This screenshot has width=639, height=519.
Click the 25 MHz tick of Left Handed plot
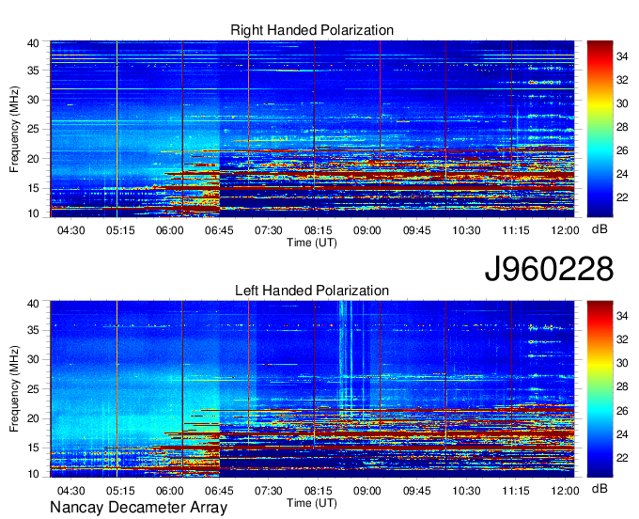click(33, 389)
